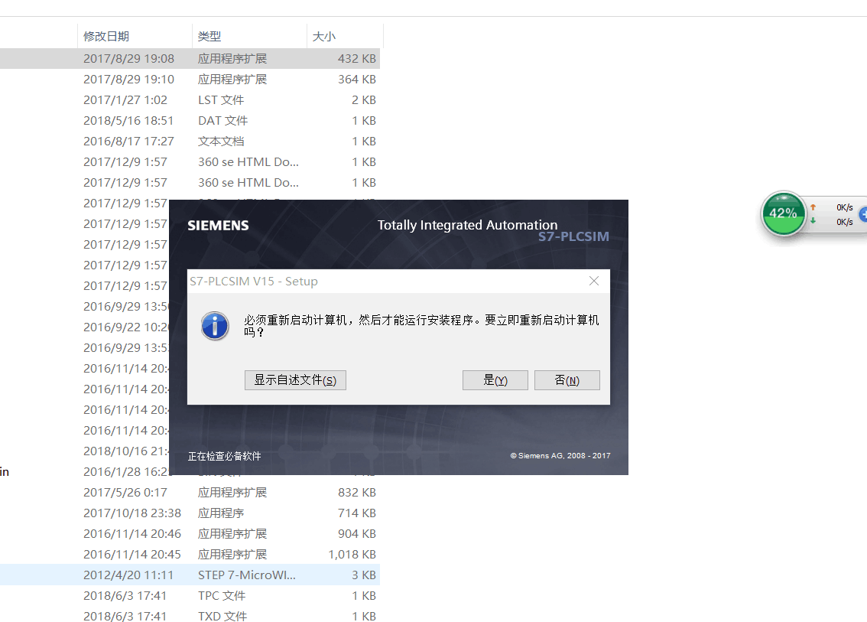
Task: Select the row dated 2017/8/29 19:08
Action: point(190,59)
